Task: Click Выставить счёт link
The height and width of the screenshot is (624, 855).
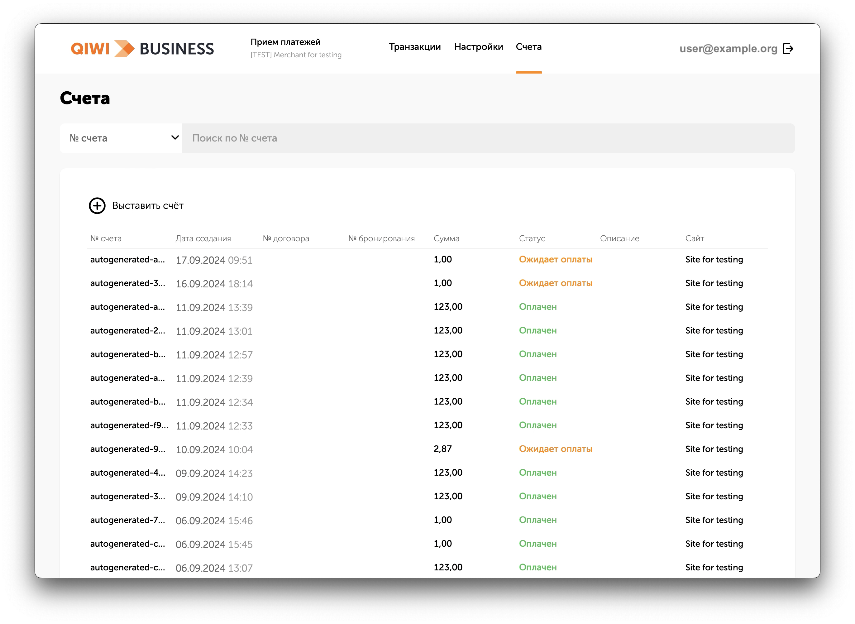Action: click(148, 205)
